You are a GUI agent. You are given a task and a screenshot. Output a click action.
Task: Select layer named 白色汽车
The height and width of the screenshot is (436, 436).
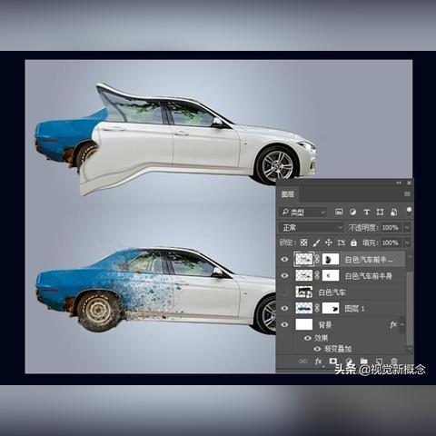(x=332, y=292)
